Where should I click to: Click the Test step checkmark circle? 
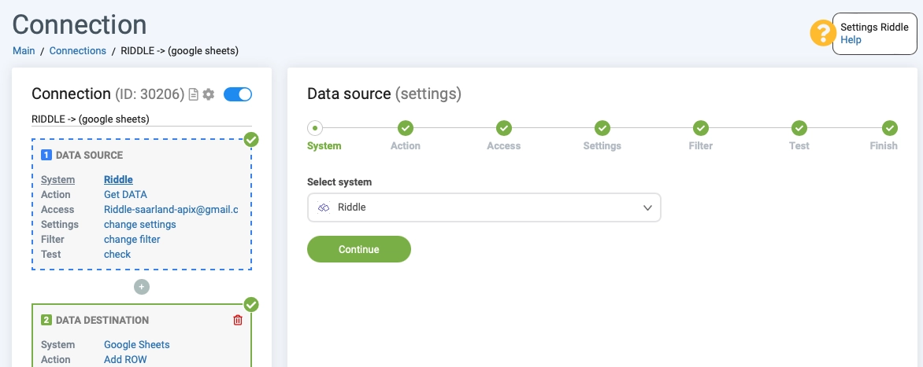pyautogui.click(x=799, y=127)
